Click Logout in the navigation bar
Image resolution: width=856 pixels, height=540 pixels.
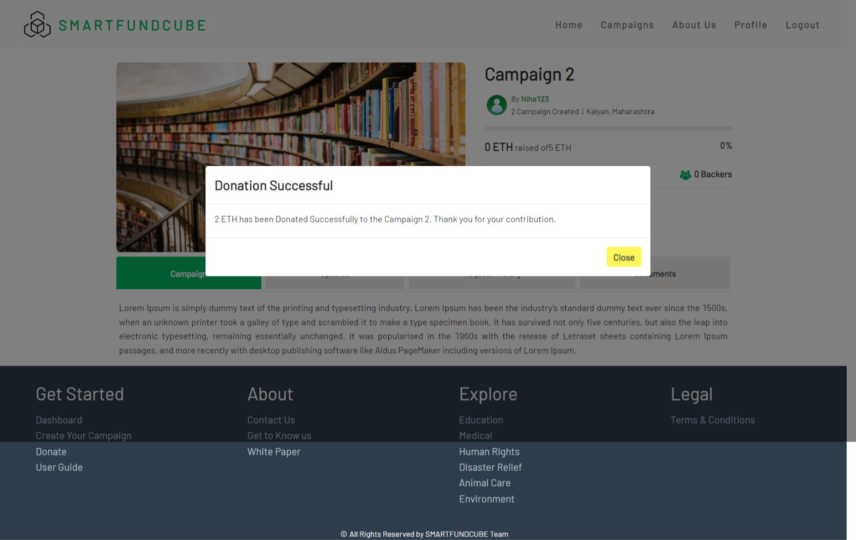802,24
